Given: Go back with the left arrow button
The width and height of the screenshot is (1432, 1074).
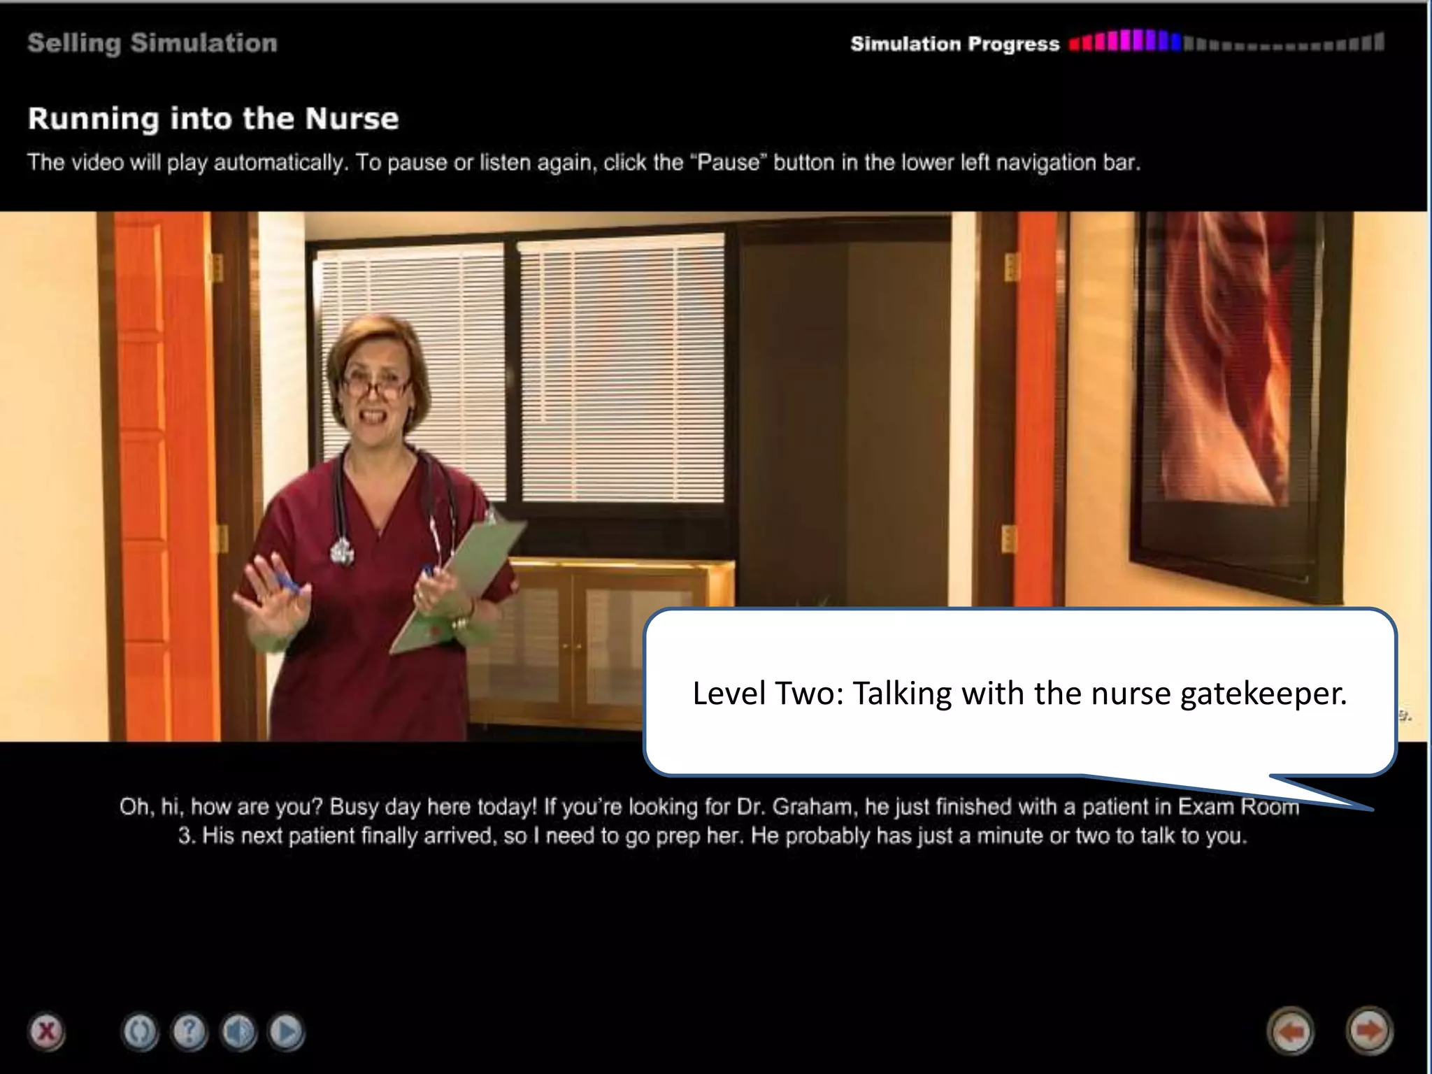Looking at the screenshot, I should coord(1291,1031).
